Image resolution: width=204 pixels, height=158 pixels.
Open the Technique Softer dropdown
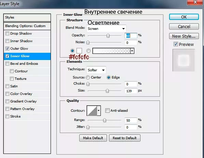click(x=96, y=70)
